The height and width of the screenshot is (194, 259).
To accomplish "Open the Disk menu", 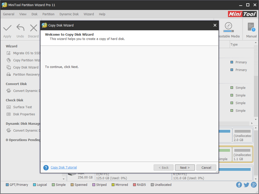I will pyautogui.click(x=35, y=14).
